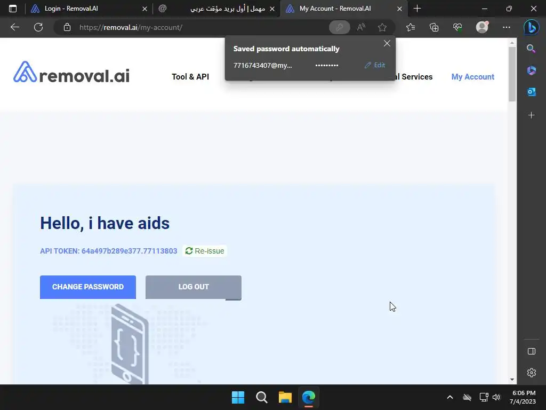The width and height of the screenshot is (546, 410).
Task: Click the API token value text
Action: [129, 251]
